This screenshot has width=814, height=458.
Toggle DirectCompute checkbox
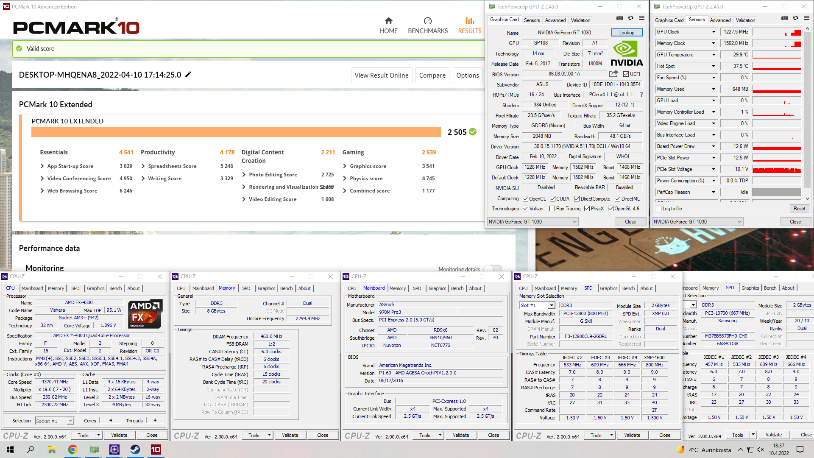tap(577, 199)
